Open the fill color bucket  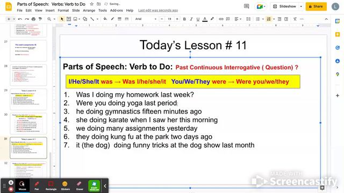(105, 19)
